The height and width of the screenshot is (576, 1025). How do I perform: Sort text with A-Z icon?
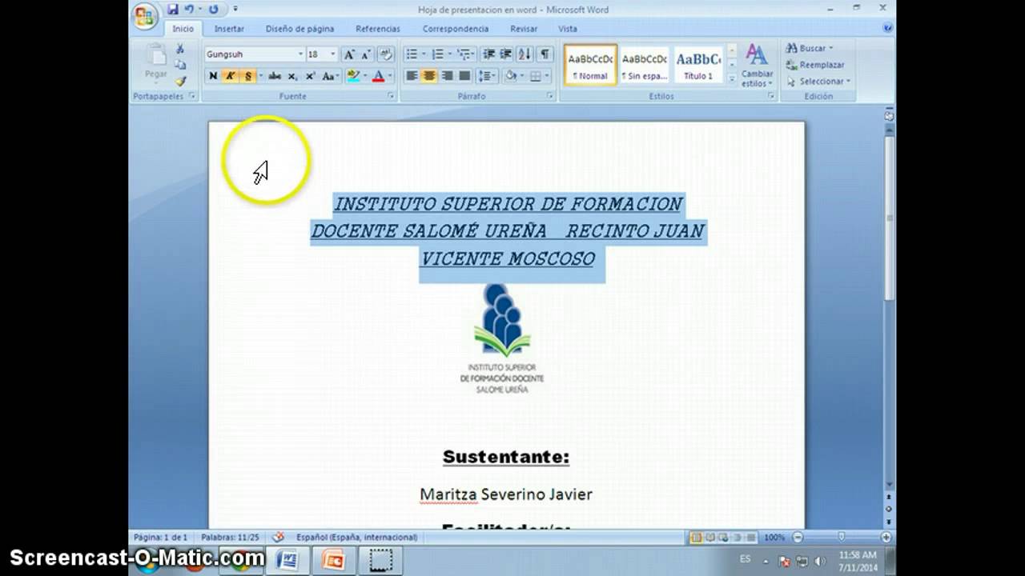[x=525, y=54]
